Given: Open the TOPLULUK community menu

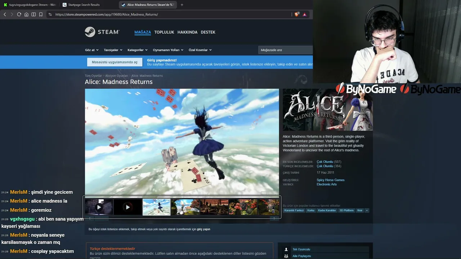Looking at the screenshot, I should tap(164, 32).
